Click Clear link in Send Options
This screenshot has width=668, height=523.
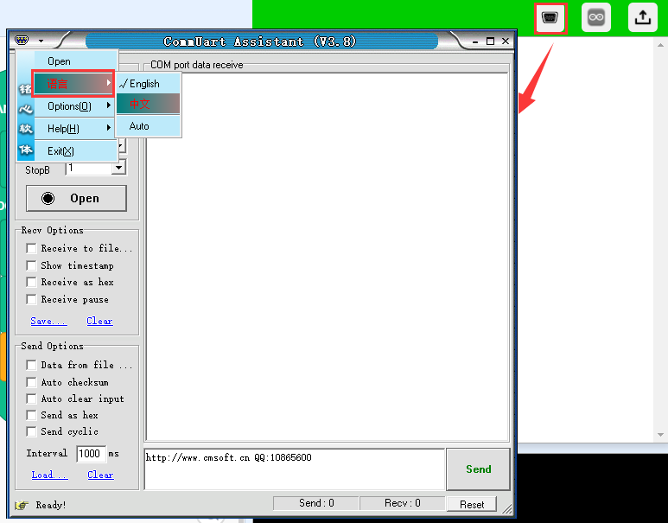pyautogui.click(x=100, y=475)
